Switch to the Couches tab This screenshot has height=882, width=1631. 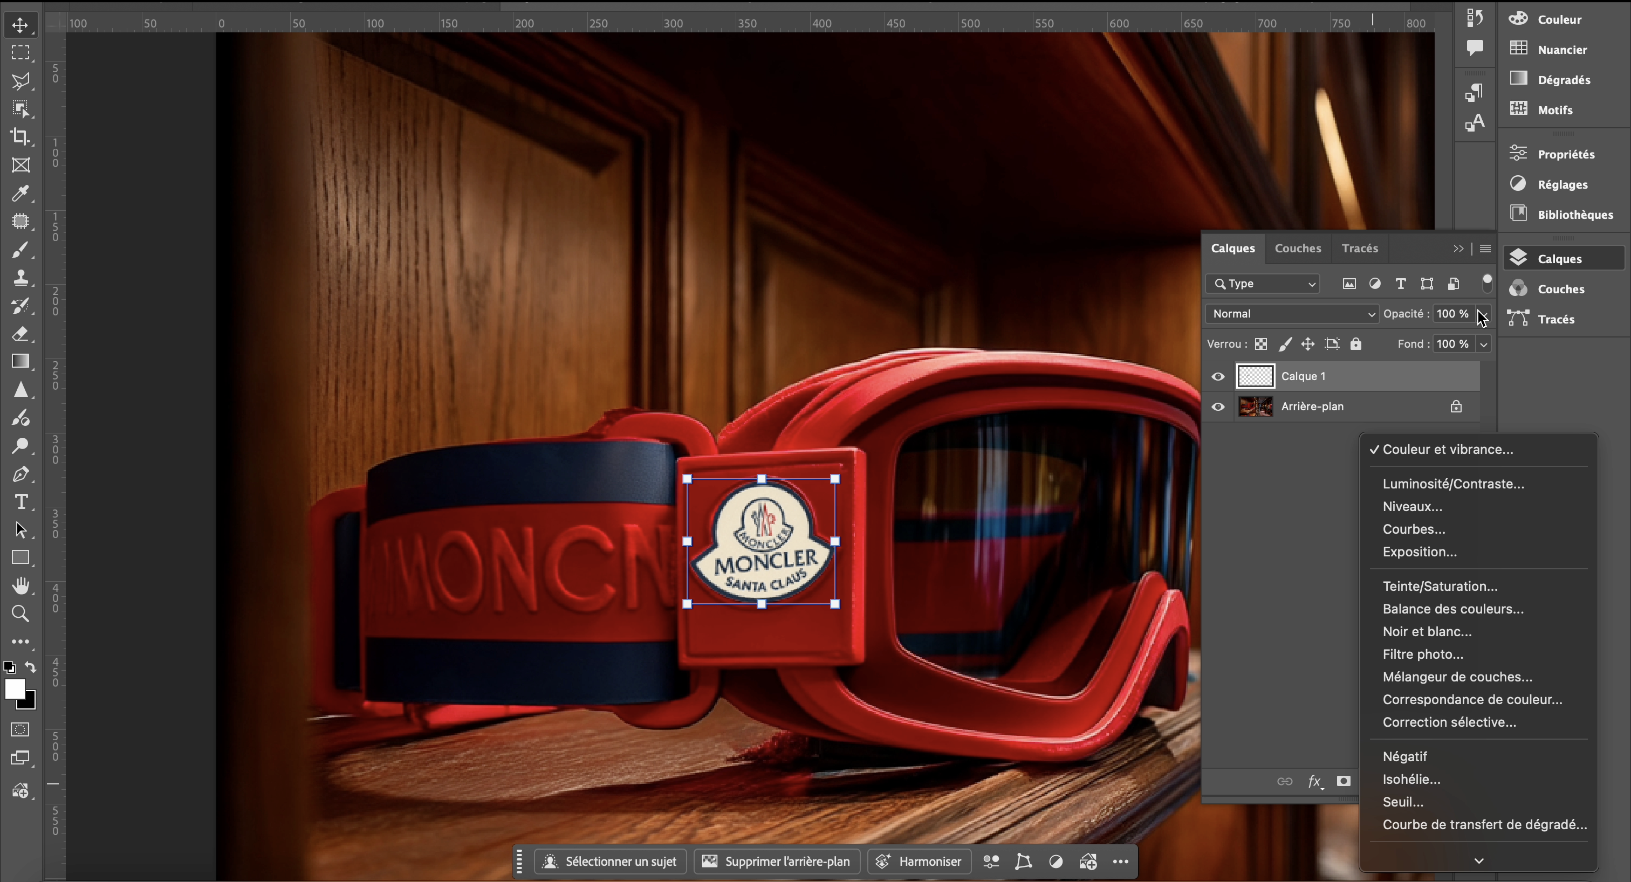tap(1297, 248)
